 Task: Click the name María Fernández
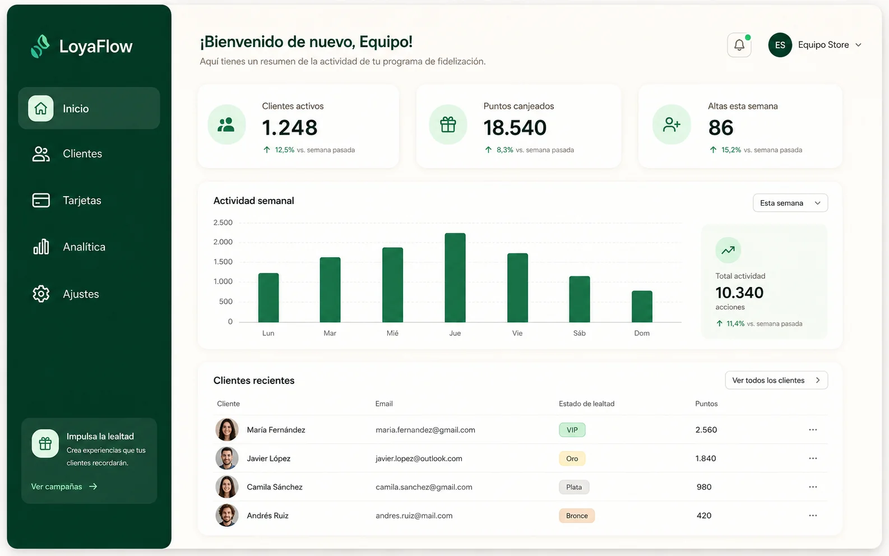[276, 430]
